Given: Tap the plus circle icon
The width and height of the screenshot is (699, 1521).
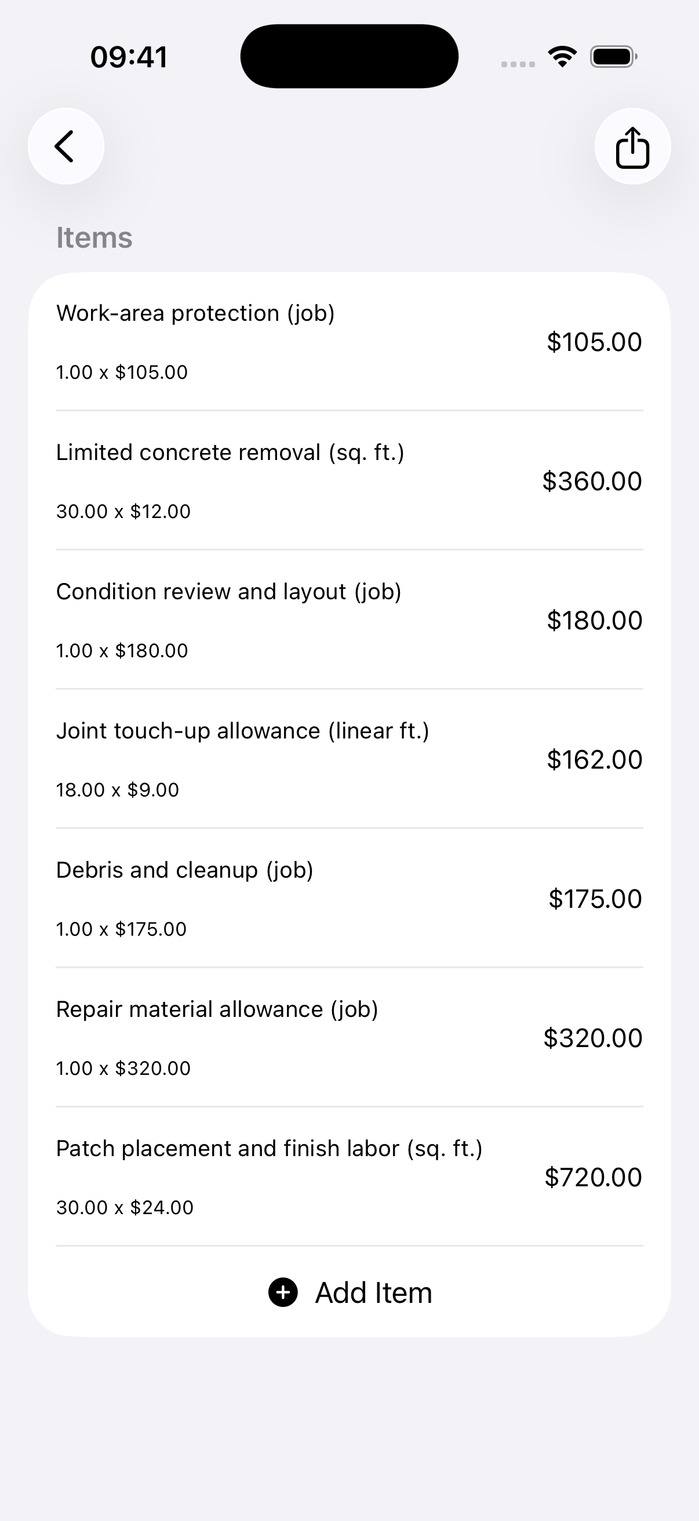Looking at the screenshot, I should pos(283,1292).
